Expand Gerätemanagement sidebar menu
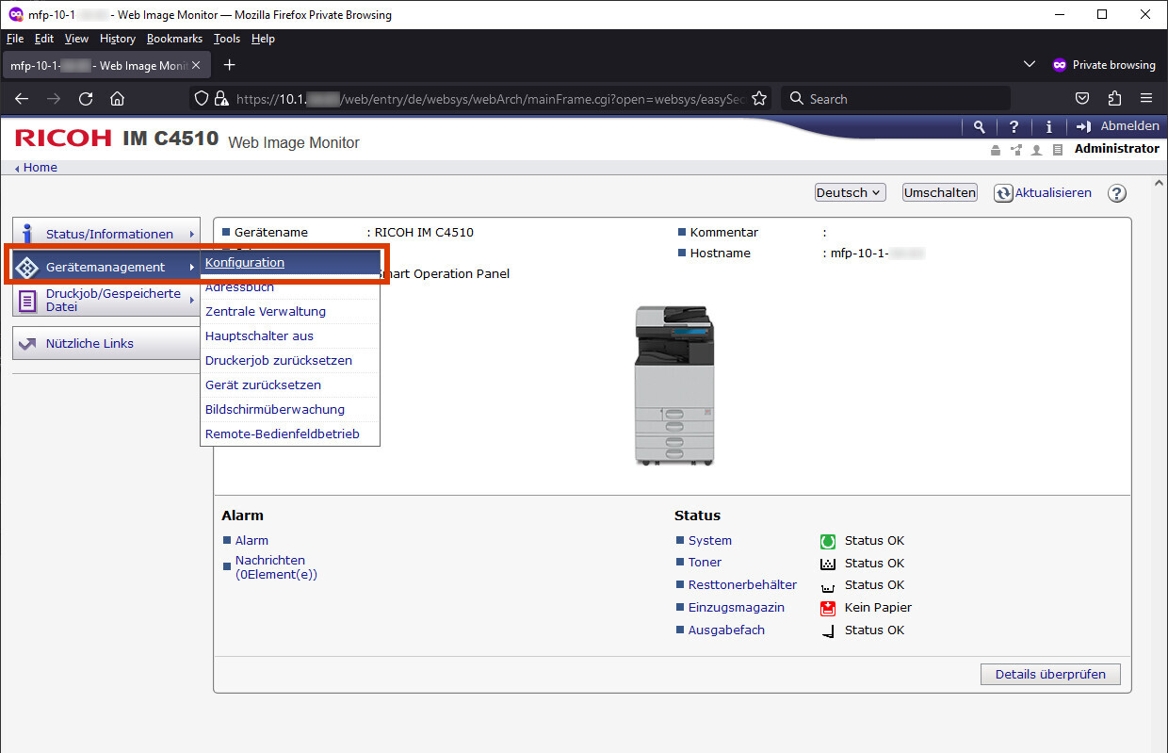 click(x=106, y=267)
